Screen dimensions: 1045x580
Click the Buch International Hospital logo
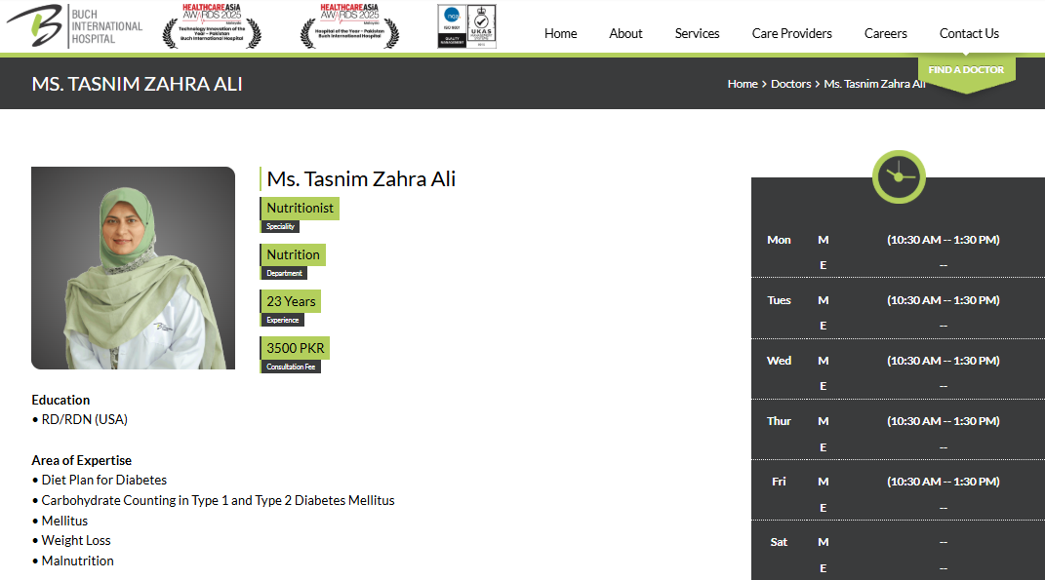click(x=74, y=26)
